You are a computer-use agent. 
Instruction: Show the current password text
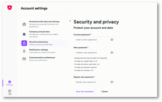coord(112,40)
